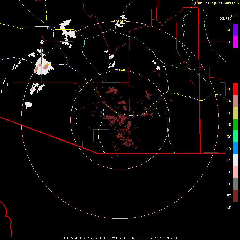Click the GR graupel legend swatch
Image resolution: width=240 pixels, height=240 pixels.
point(235,101)
